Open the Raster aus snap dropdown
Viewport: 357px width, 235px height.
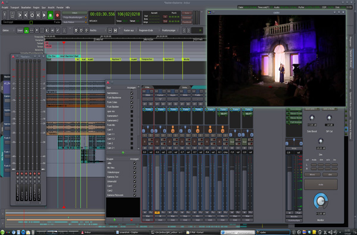pyautogui.click(x=130, y=30)
